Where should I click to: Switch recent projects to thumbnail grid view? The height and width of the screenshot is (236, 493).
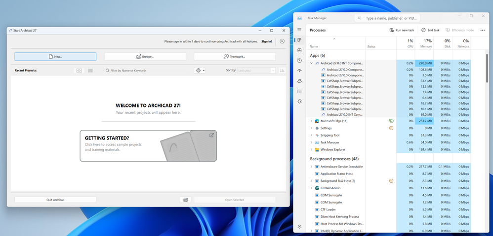79,70
